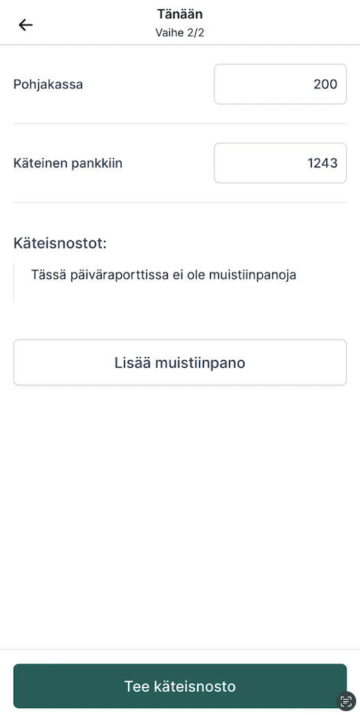Click the Lisää muistiinpano button
Screen dimensions: 360x715
click(180, 362)
